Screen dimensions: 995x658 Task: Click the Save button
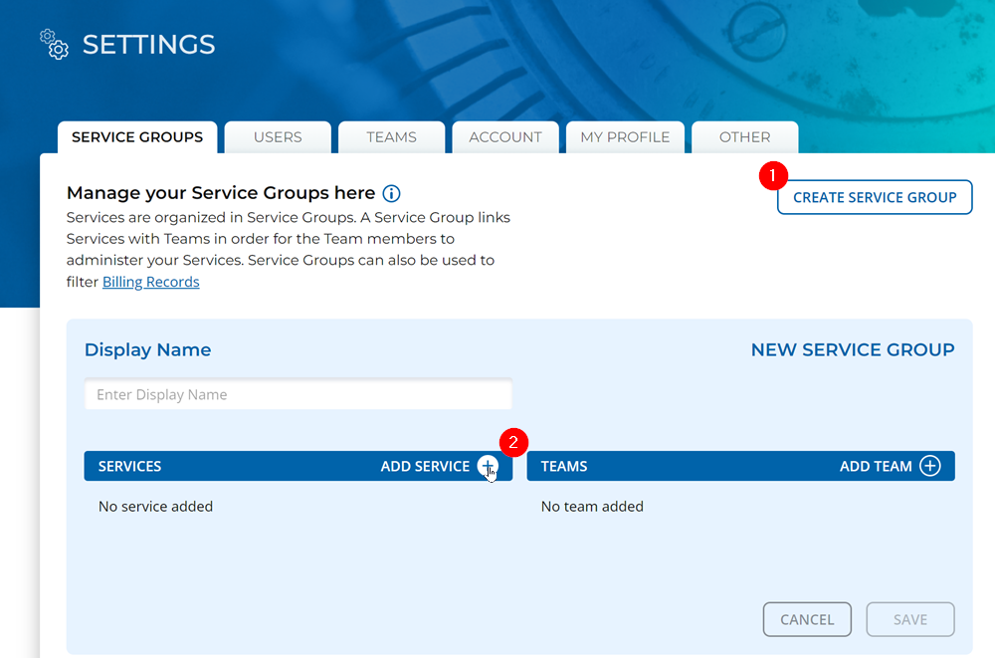[910, 619]
